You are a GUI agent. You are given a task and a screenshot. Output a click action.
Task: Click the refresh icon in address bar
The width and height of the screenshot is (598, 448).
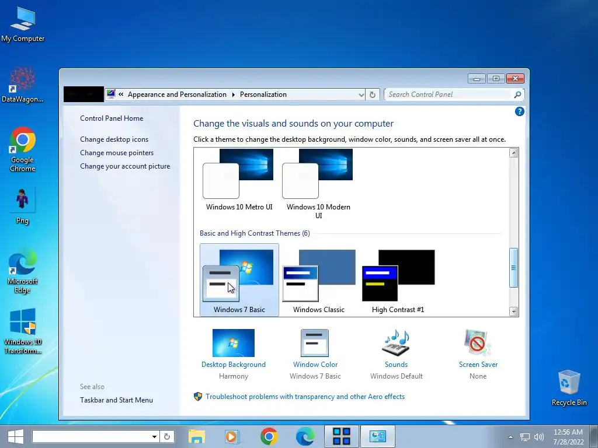(373, 94)
